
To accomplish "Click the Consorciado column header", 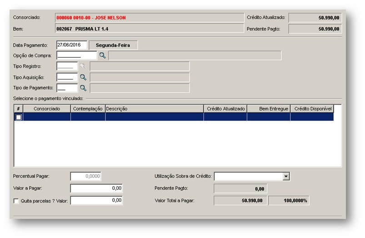I will pyautogui.click(x=47, y=109).
